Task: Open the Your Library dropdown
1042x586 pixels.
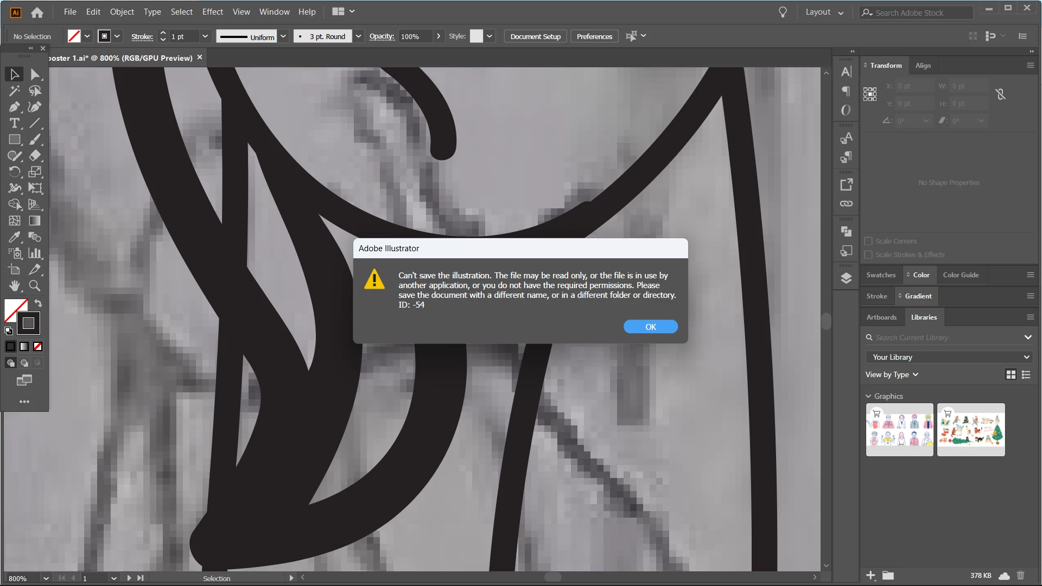Action: pos(949,357)
